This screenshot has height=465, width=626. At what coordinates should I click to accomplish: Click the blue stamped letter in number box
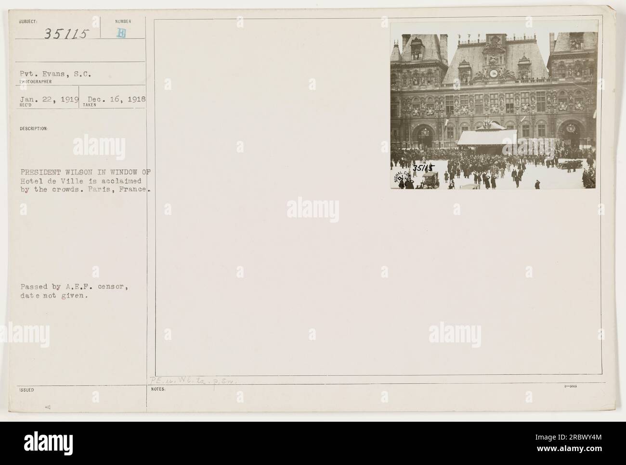click(x=121, y=34)
